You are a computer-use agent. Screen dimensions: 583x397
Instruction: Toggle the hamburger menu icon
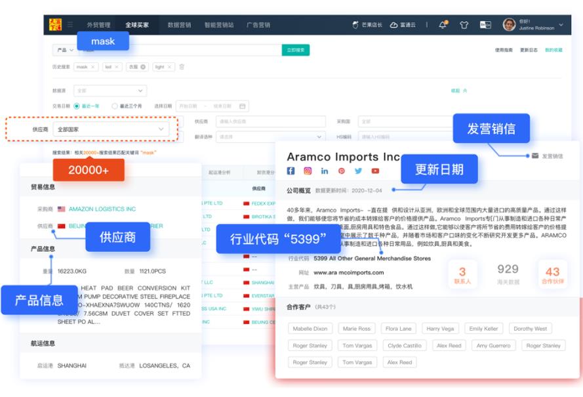pyautogui.click(x=70, y=24)
